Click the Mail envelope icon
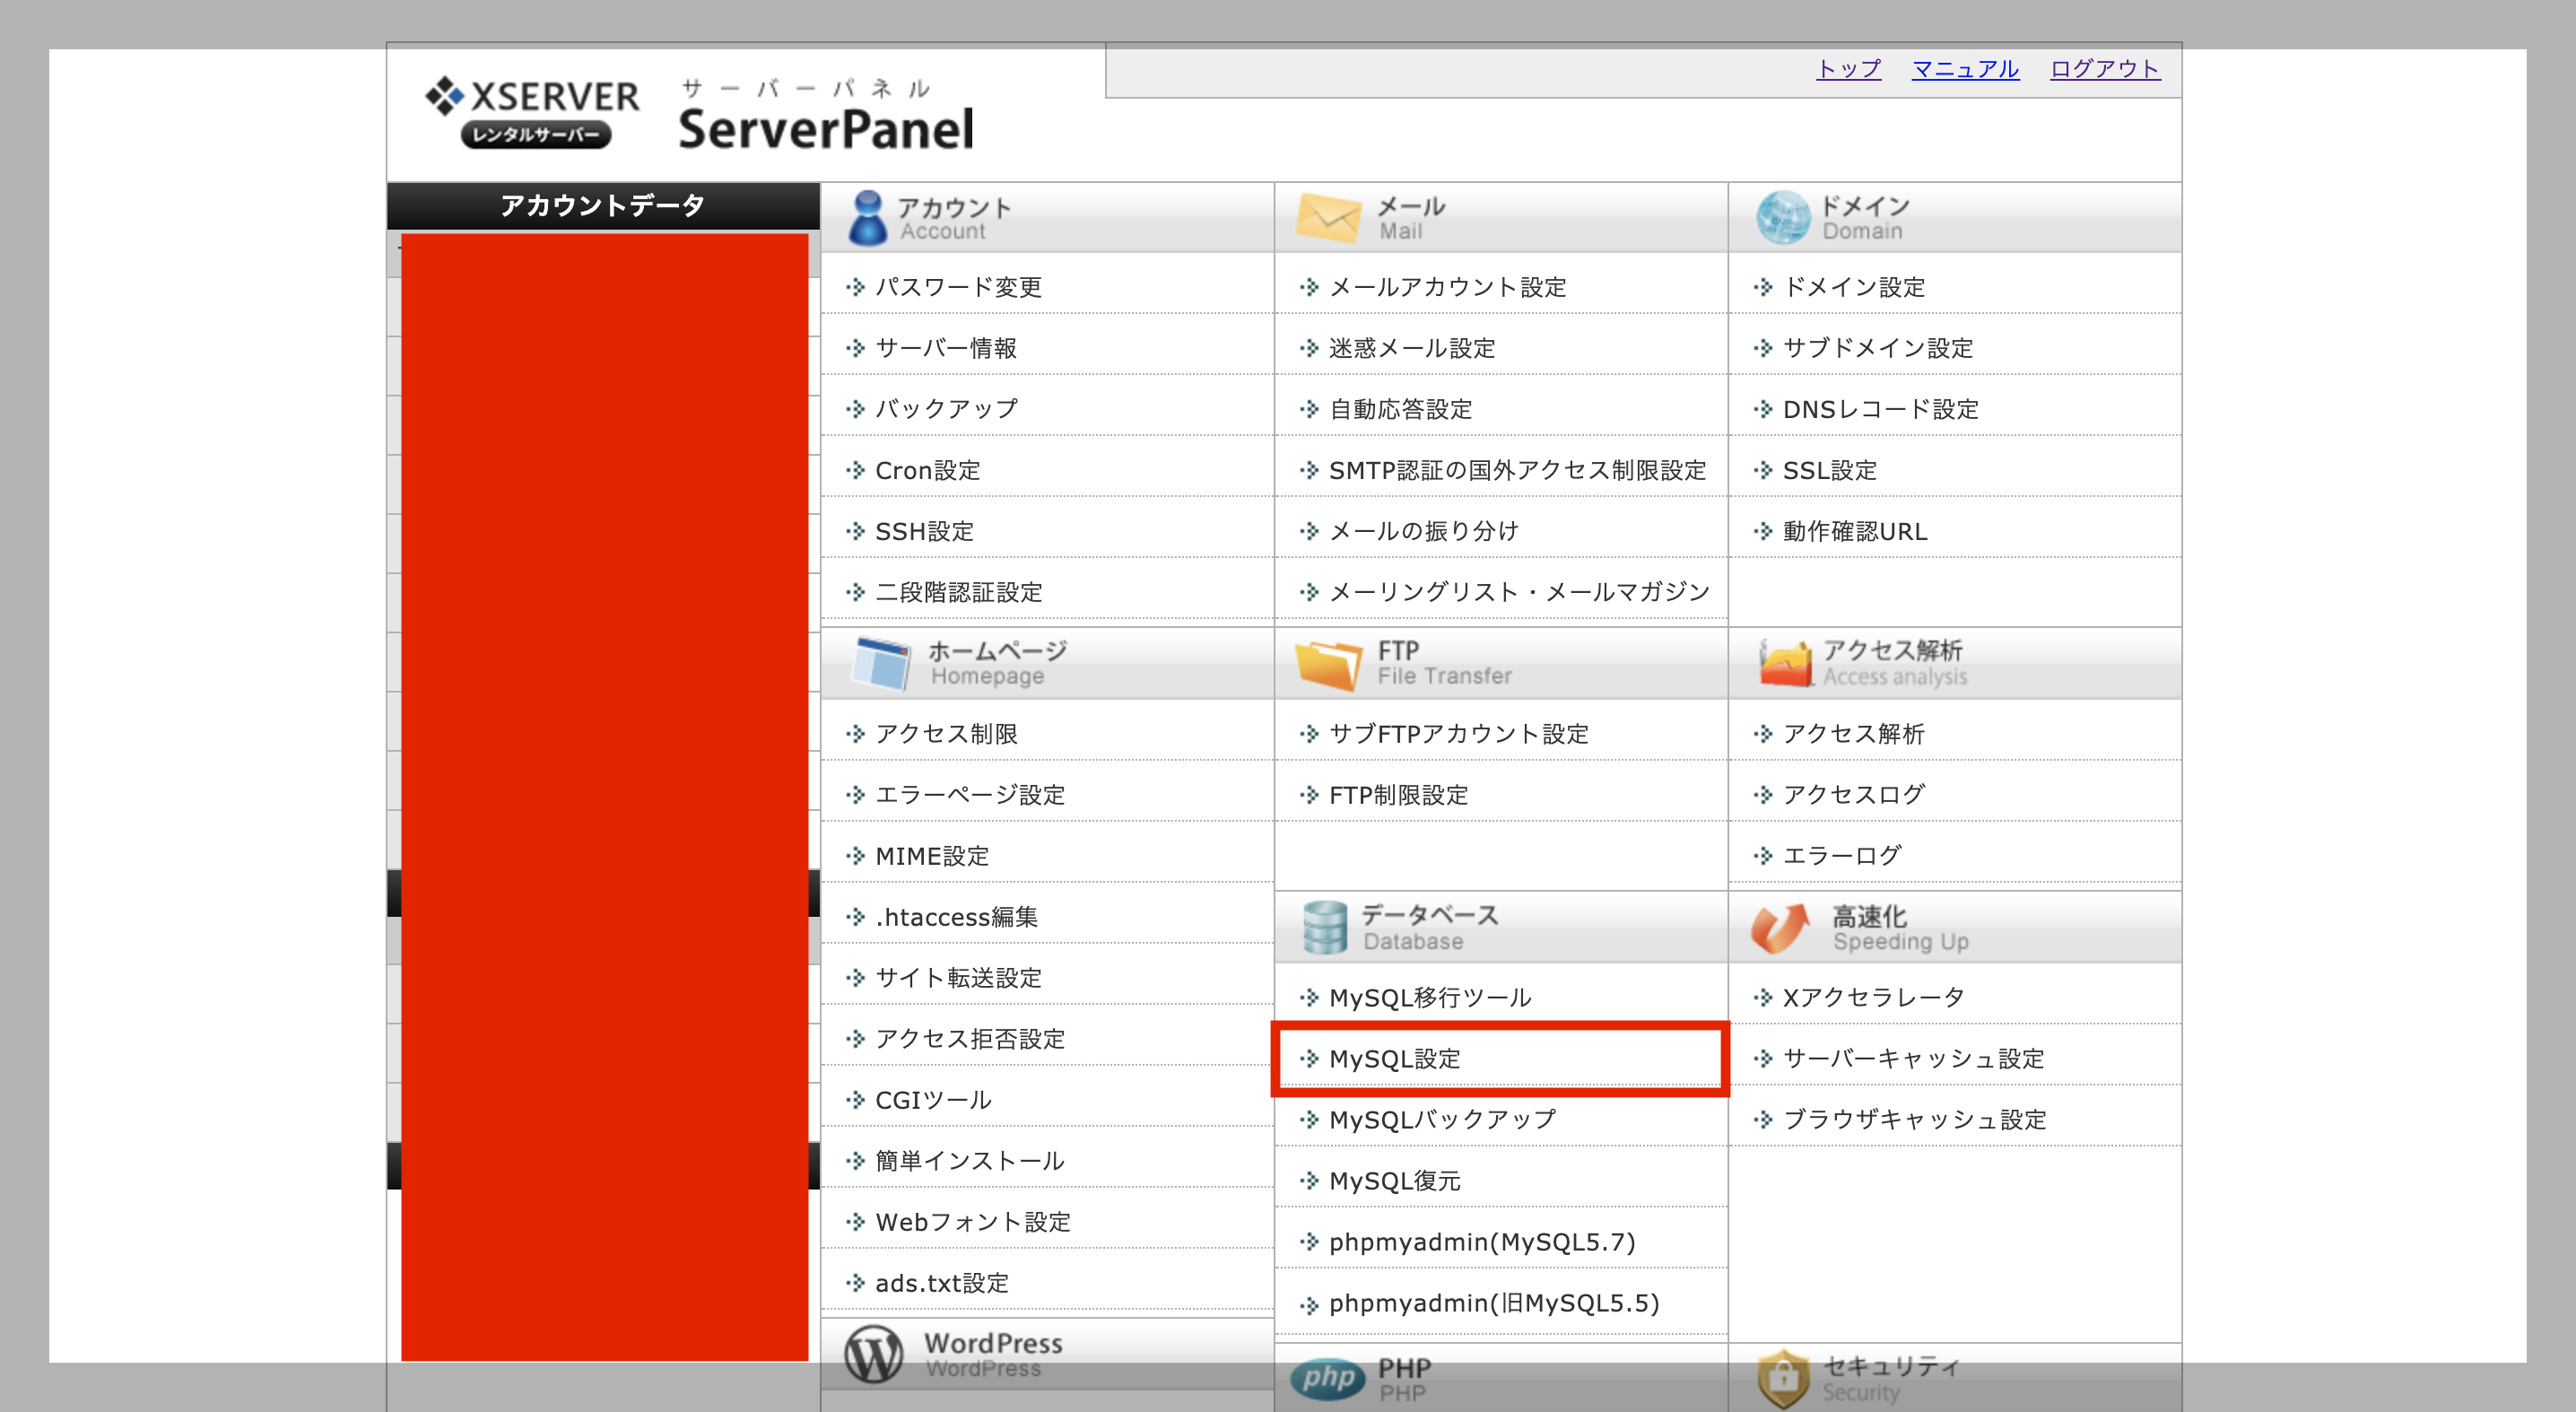The height and width of the screenshot is (1412, 2576). [x=1327, y=218]
